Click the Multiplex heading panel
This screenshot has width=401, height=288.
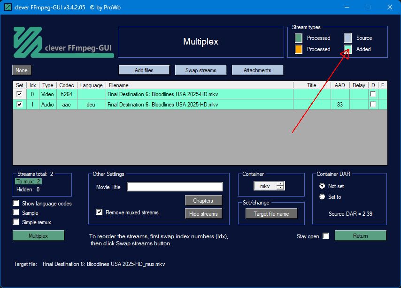[201, 42]
